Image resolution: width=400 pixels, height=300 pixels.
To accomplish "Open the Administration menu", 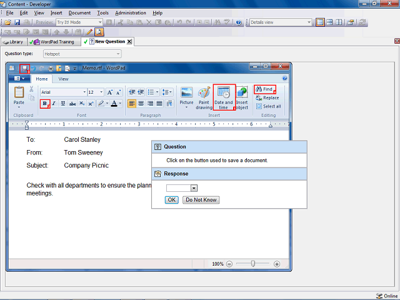I will tap(131, 12).
